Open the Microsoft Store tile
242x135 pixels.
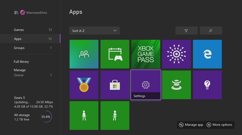point(115,85)
